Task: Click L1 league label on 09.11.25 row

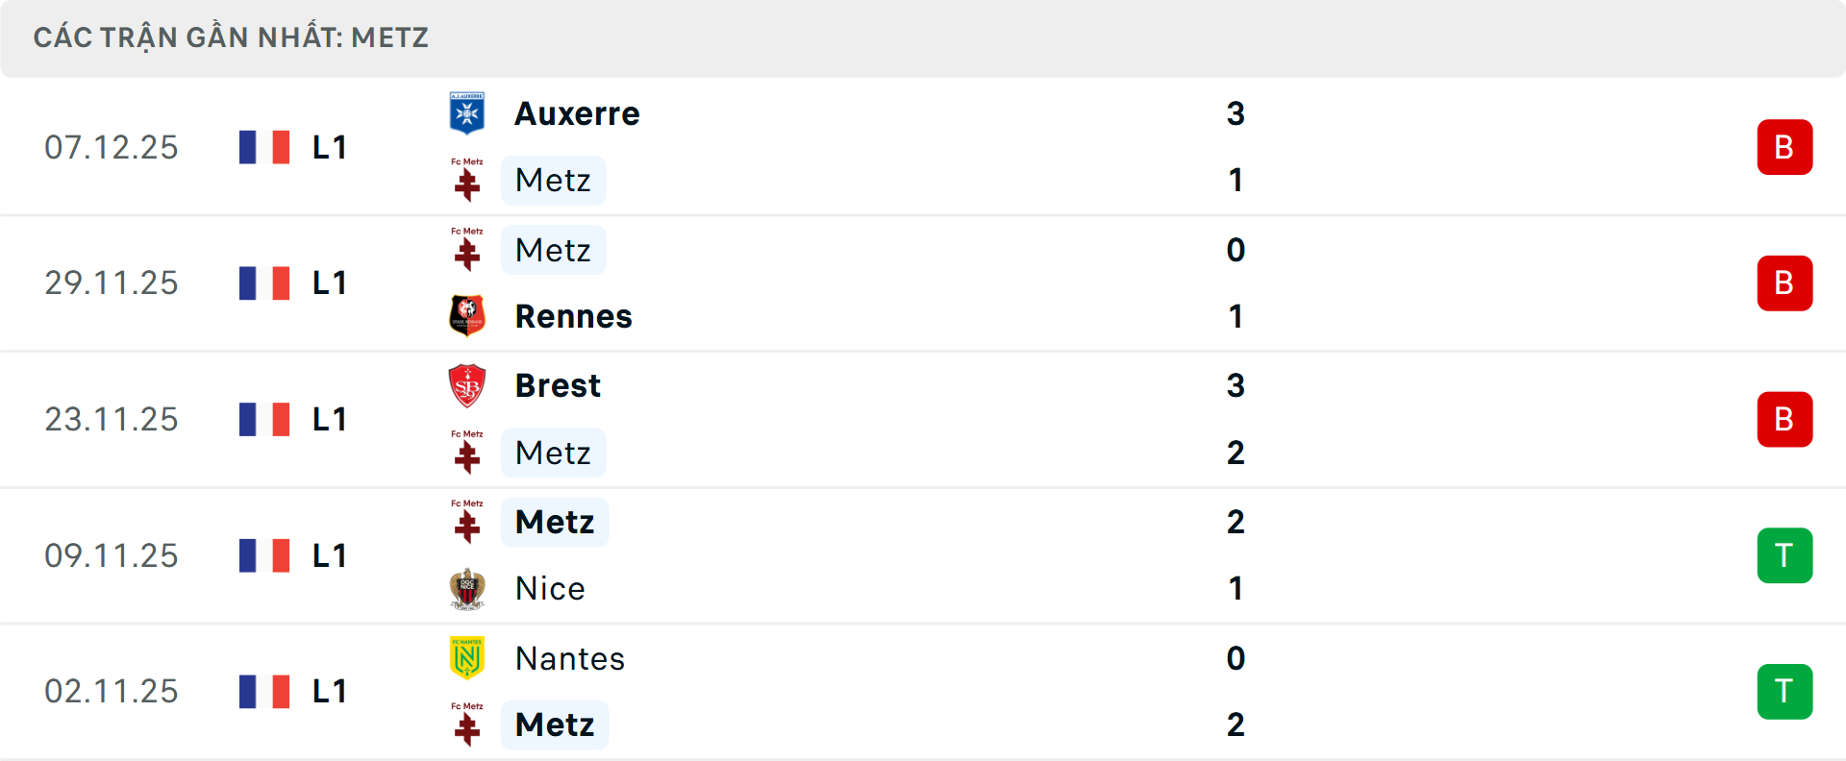Action: pyautogui.click(x=329, y=555)
